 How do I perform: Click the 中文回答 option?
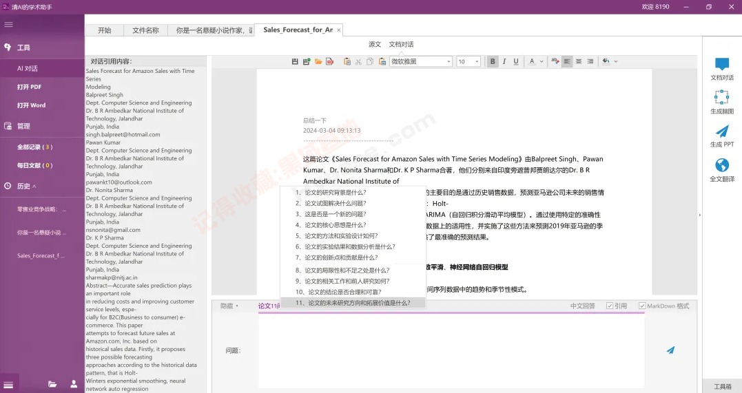click(x=583, y=306)
